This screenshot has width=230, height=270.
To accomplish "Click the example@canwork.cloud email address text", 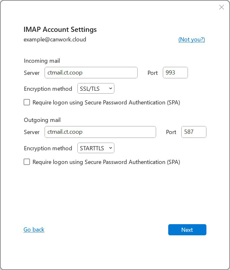I will coord(55,39).
